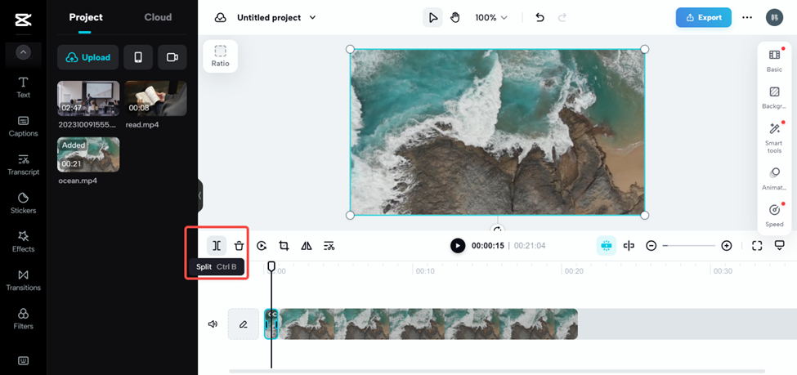Mute the timeline track audio
The image size is (797, 375).
[x=213, y=324]
